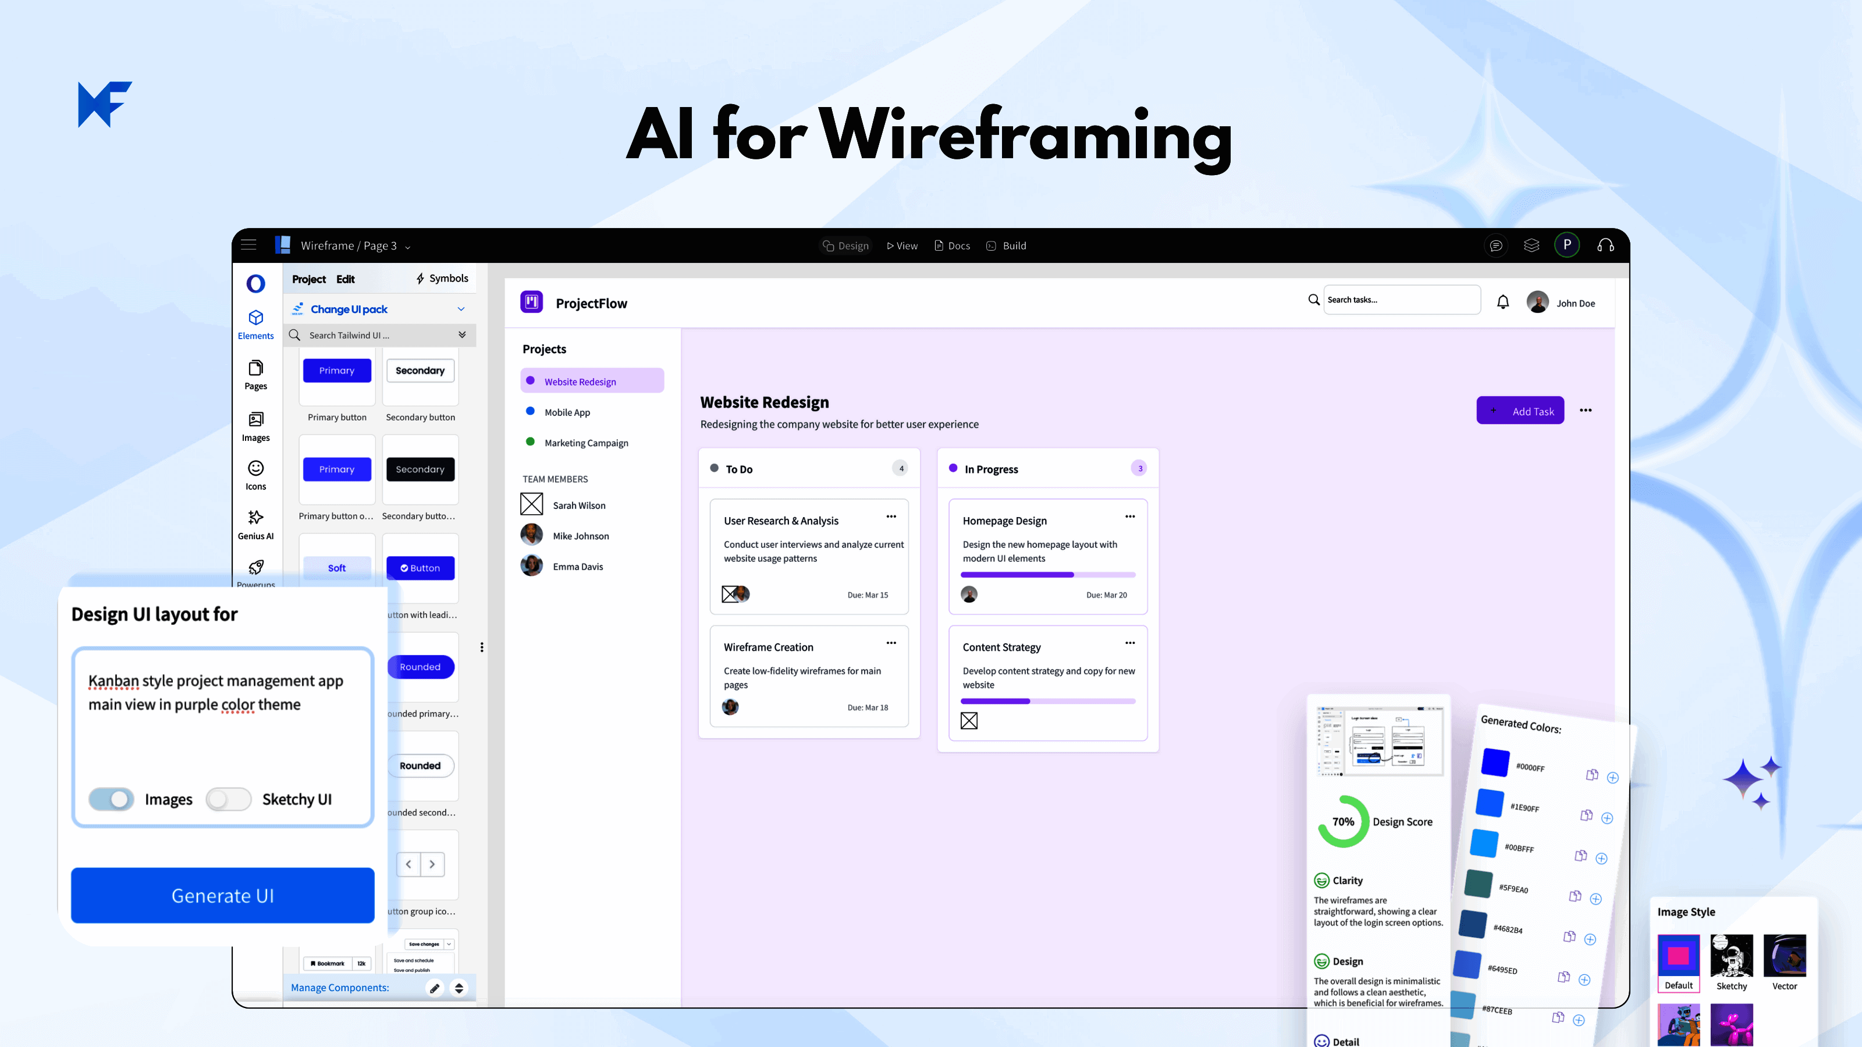This screenshot has height=1047, width=1862.
Task: Click the Generate UI button
Action: coord(222,895)
